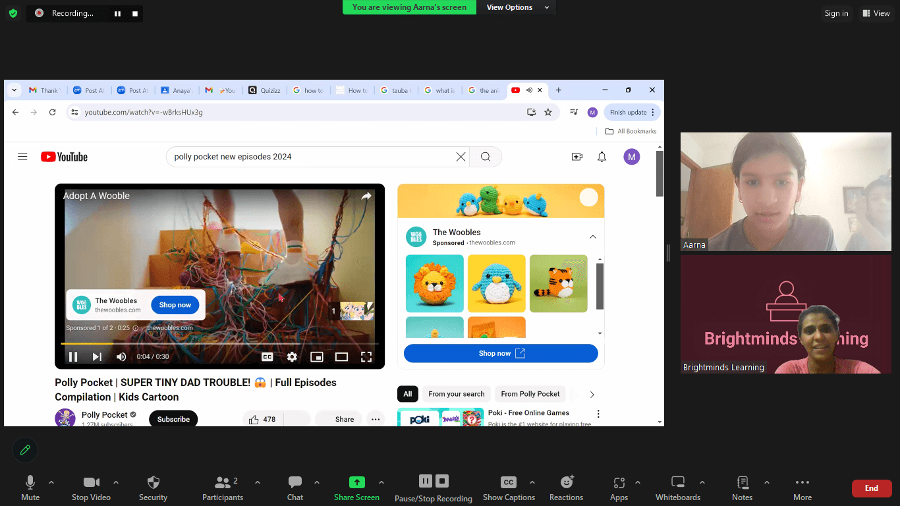Select Aarna's video thumbnail

785,191
